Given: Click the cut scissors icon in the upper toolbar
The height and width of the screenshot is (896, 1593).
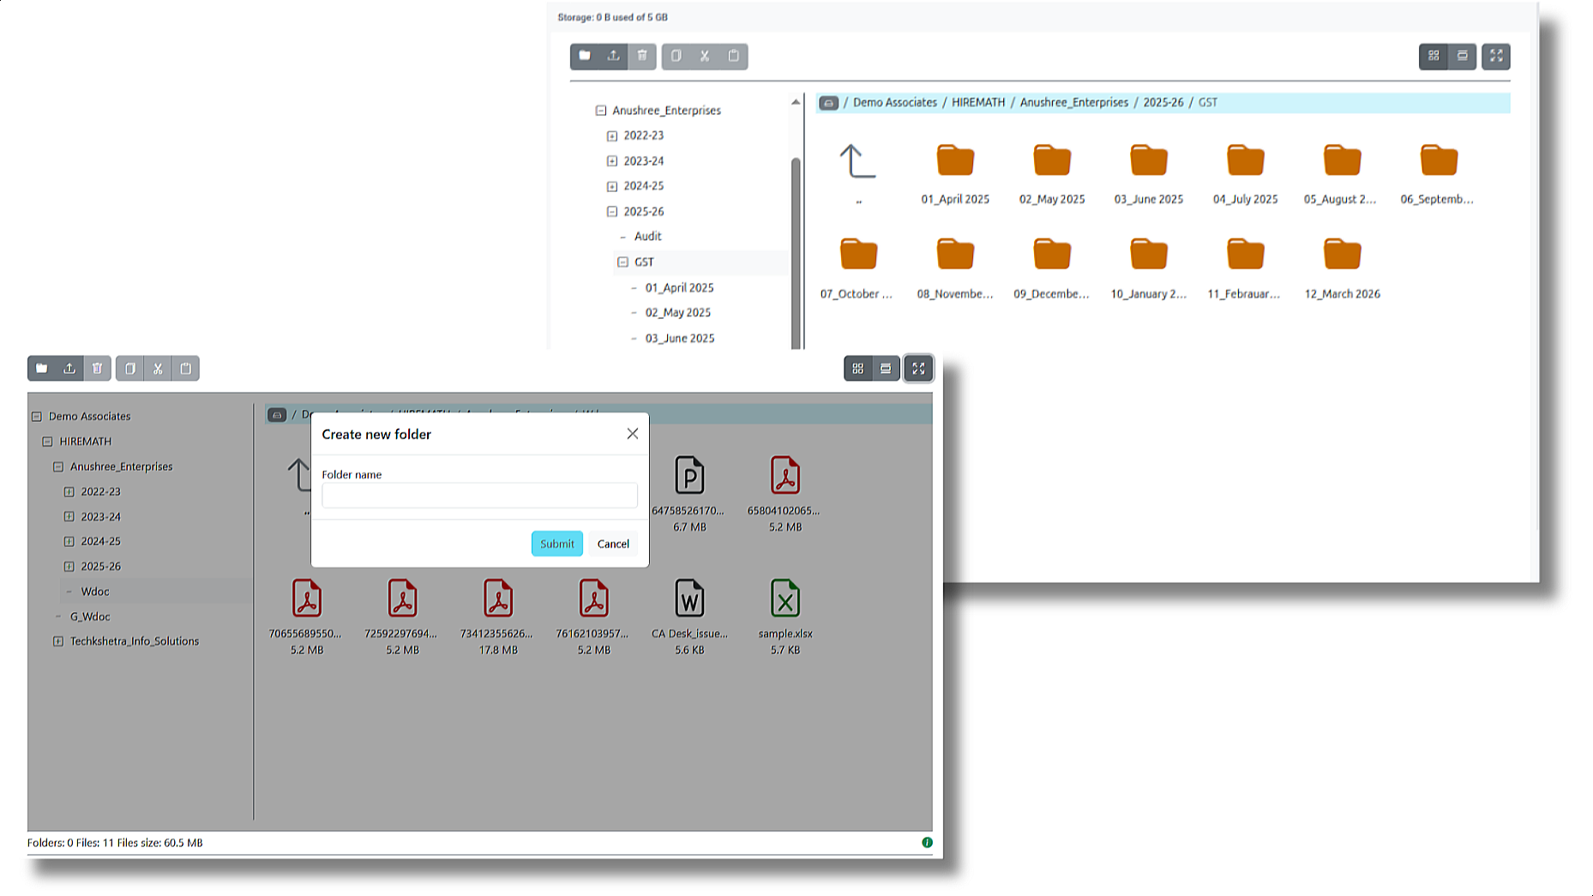Looking at the screenshot, I should (705, 57).
